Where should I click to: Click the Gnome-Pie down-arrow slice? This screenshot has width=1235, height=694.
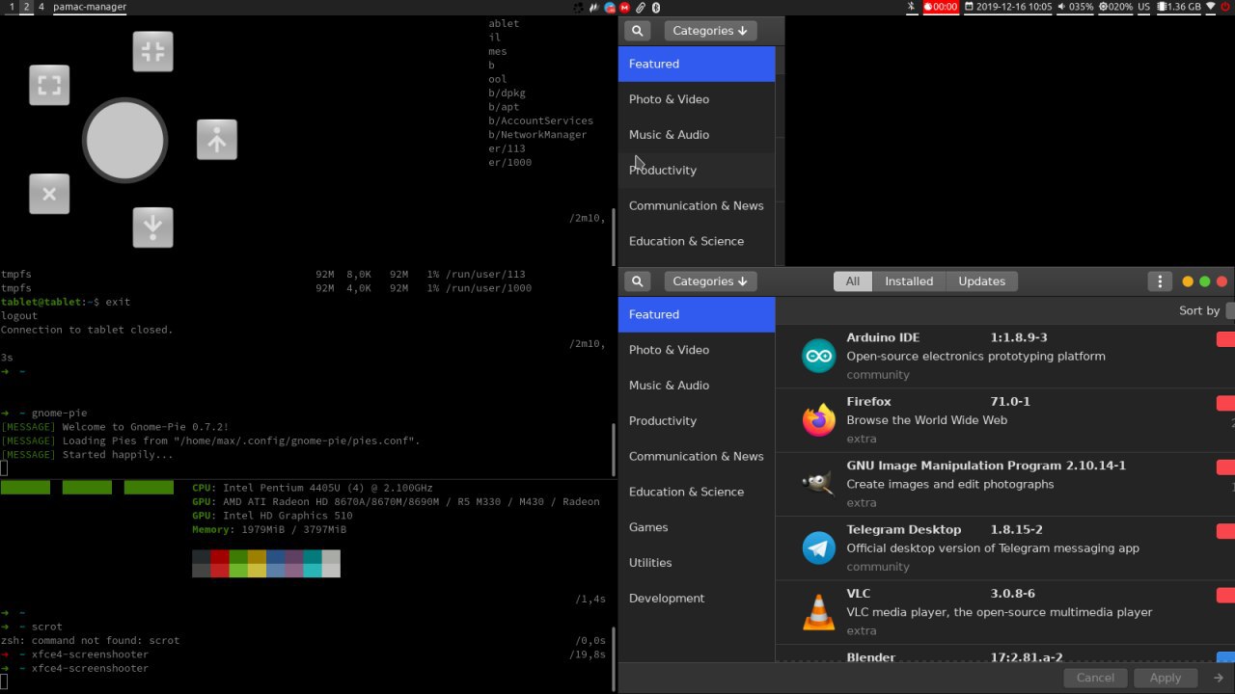tap(152, 227)
